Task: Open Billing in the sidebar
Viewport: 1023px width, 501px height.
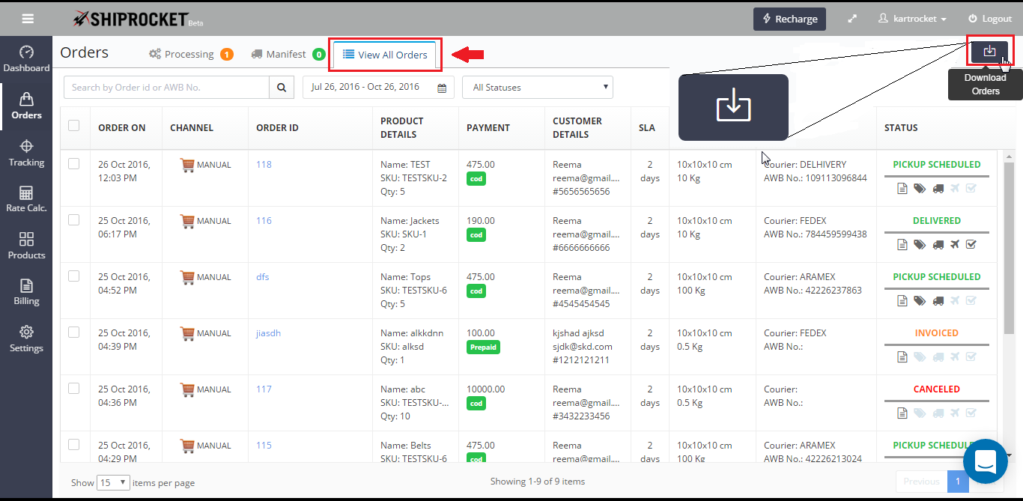Action: pyautogui.click(x=26, y=292)
